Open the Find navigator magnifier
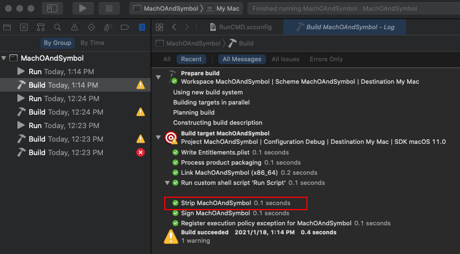This screenshot has height=254, width=460. pyautogui.click(x=57, y=28)
